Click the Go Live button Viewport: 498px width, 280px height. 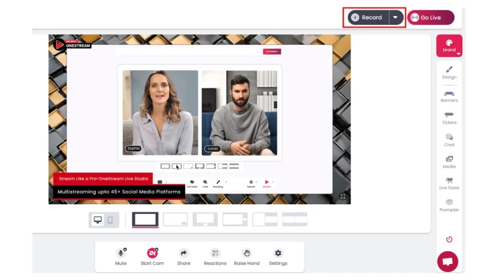tap(430, 17)
